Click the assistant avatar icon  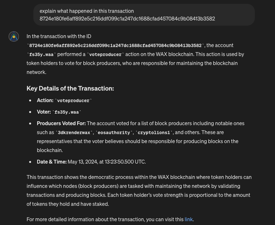(14, 36)
